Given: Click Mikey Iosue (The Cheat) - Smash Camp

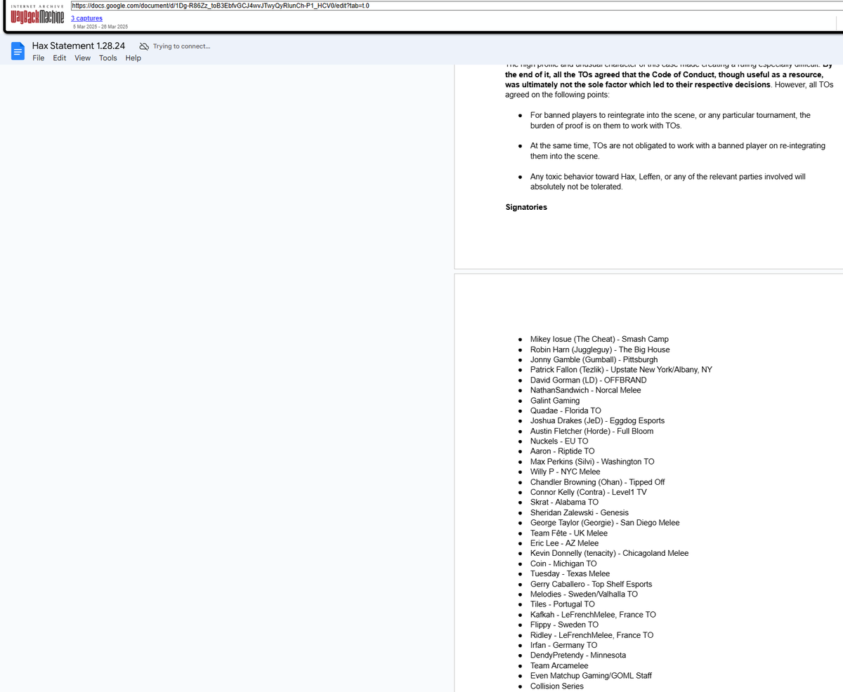Looking at the screenshot, I should tap(599, 340).
